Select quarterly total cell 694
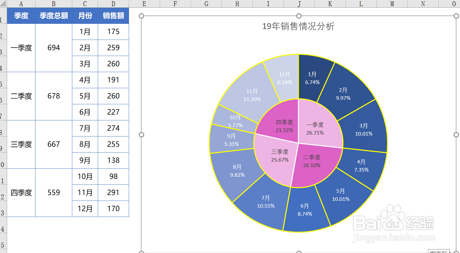This screenshot has height=253, width=460. tap(54, 48)
